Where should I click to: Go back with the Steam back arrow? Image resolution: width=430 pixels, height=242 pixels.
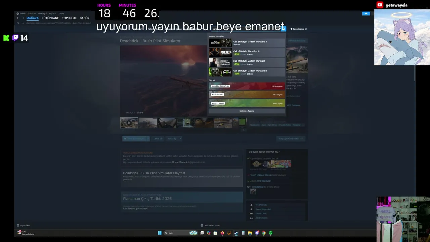18,18
